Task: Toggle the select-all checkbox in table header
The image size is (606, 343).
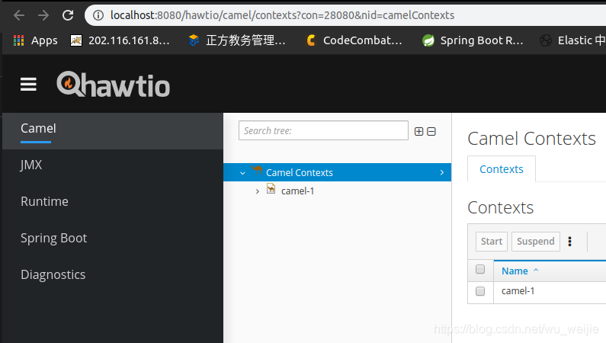Action: (x=480, y=269)
